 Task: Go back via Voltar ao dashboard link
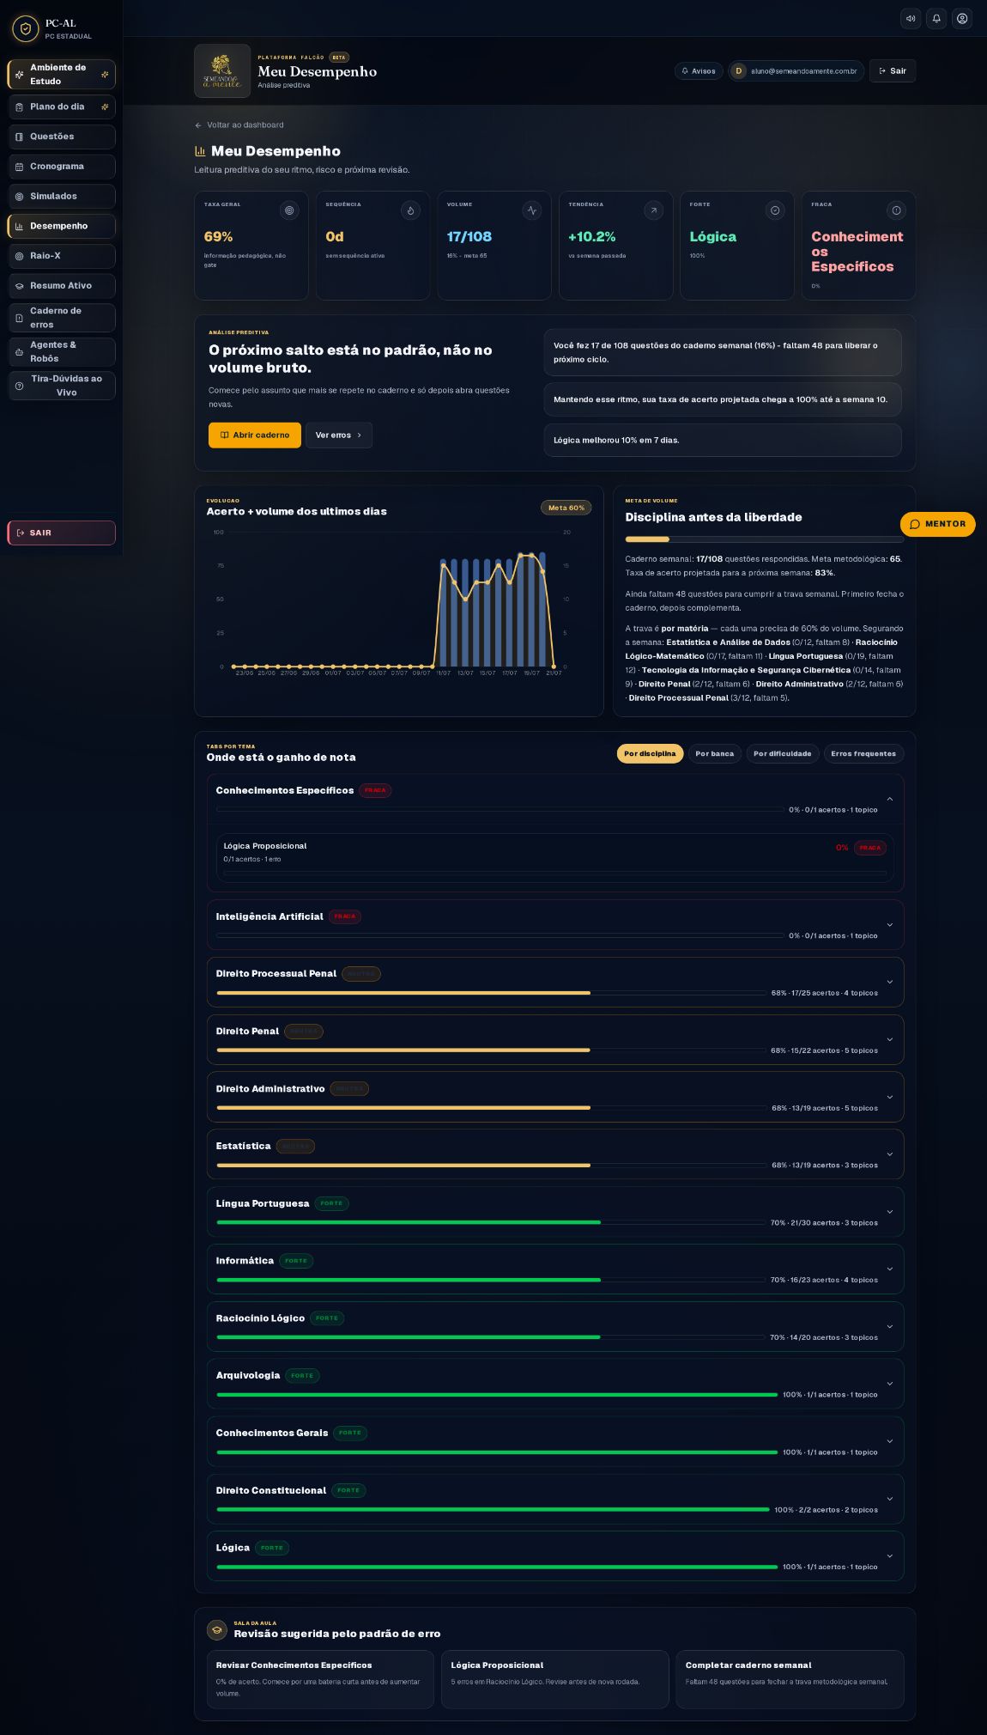pos(239,125)
